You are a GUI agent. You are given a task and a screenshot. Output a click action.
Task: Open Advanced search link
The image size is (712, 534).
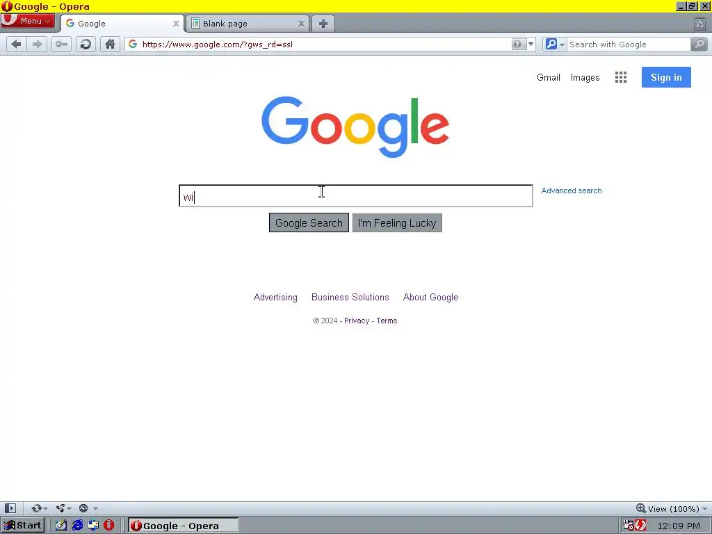click(572, 191)
